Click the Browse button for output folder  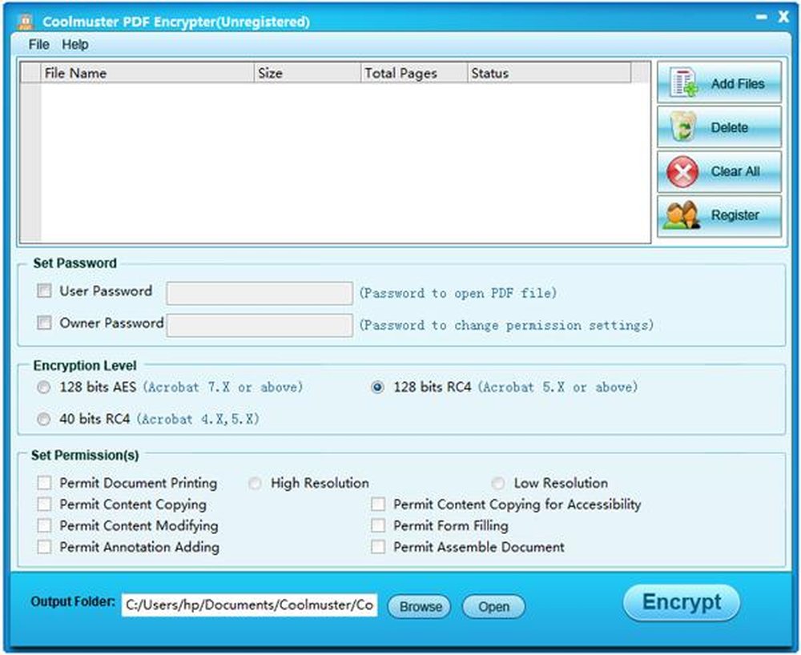pos(418,606)
